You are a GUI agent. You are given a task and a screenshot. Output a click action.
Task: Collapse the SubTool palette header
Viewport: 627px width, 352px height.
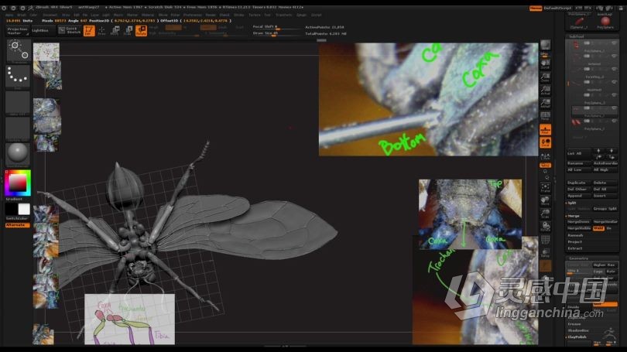tap(592, 36)
